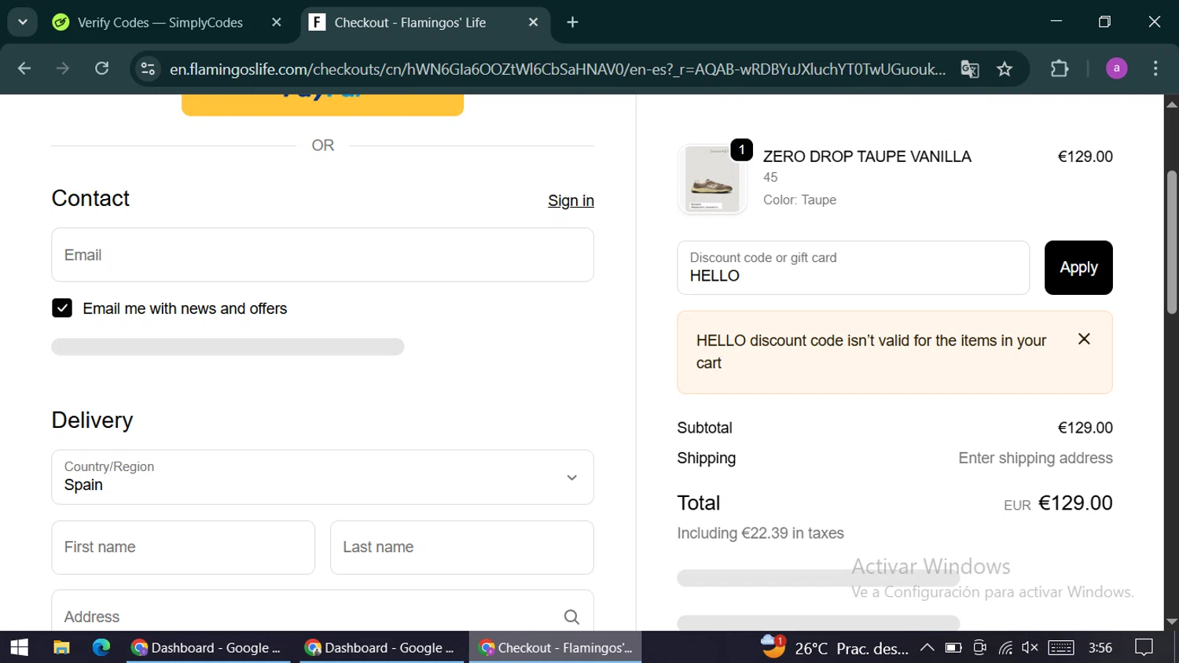Open the Chrome profile avatar
The width and height of the screenshot is (1179, 663).
(1116, 69)
